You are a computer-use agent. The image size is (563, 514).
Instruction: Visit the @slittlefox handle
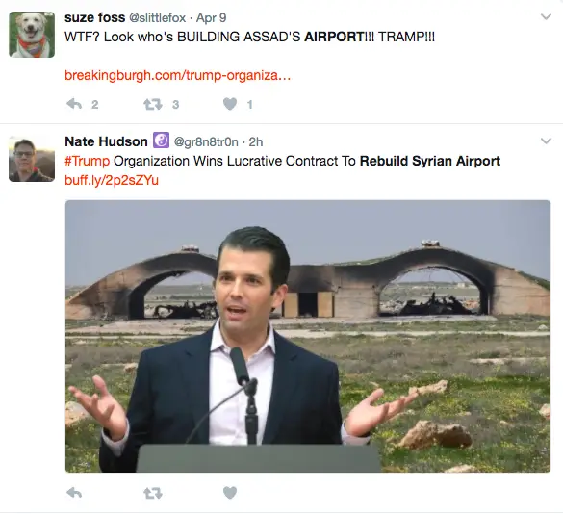tap(157, 18)
